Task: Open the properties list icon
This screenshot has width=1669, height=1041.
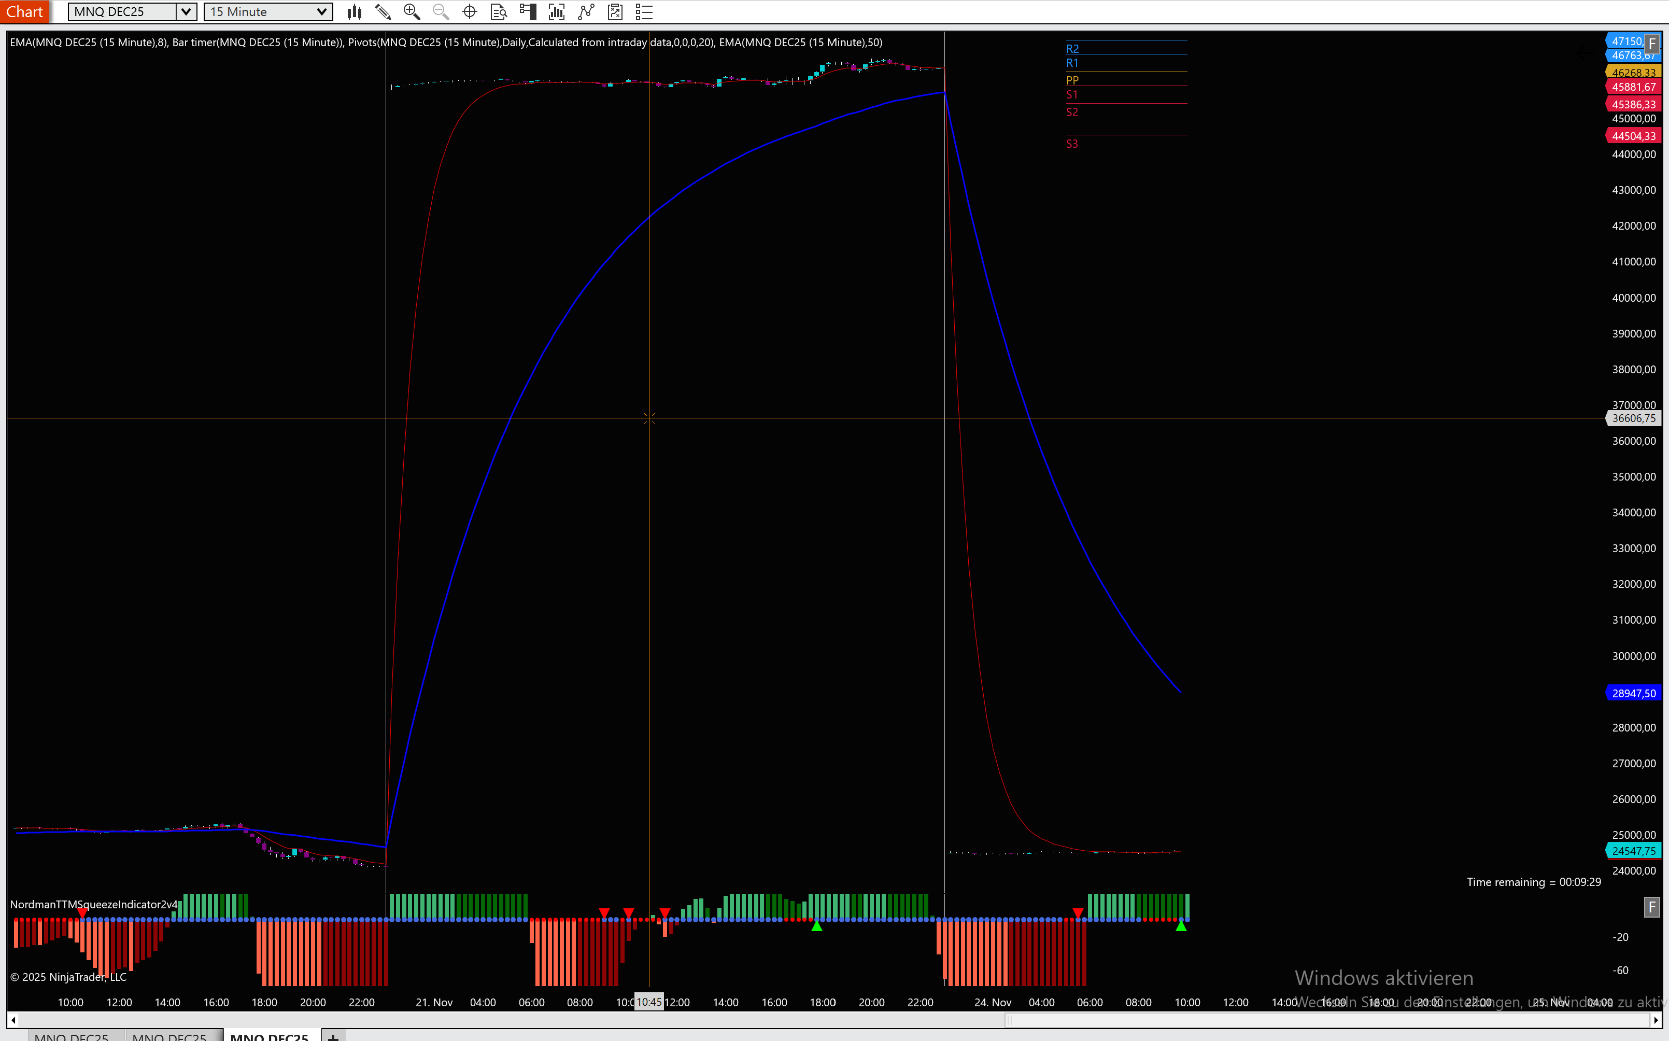Action: pos(644,12)
